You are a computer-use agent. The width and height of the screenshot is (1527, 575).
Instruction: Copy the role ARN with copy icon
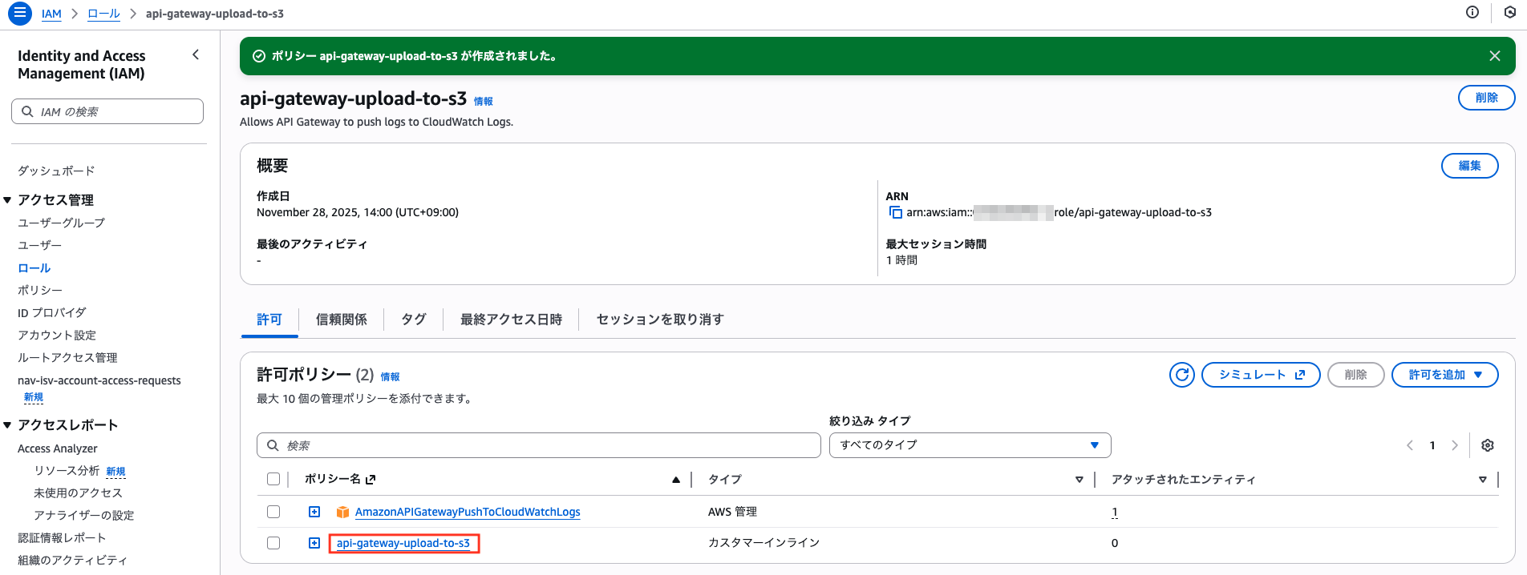click(895, 212)
